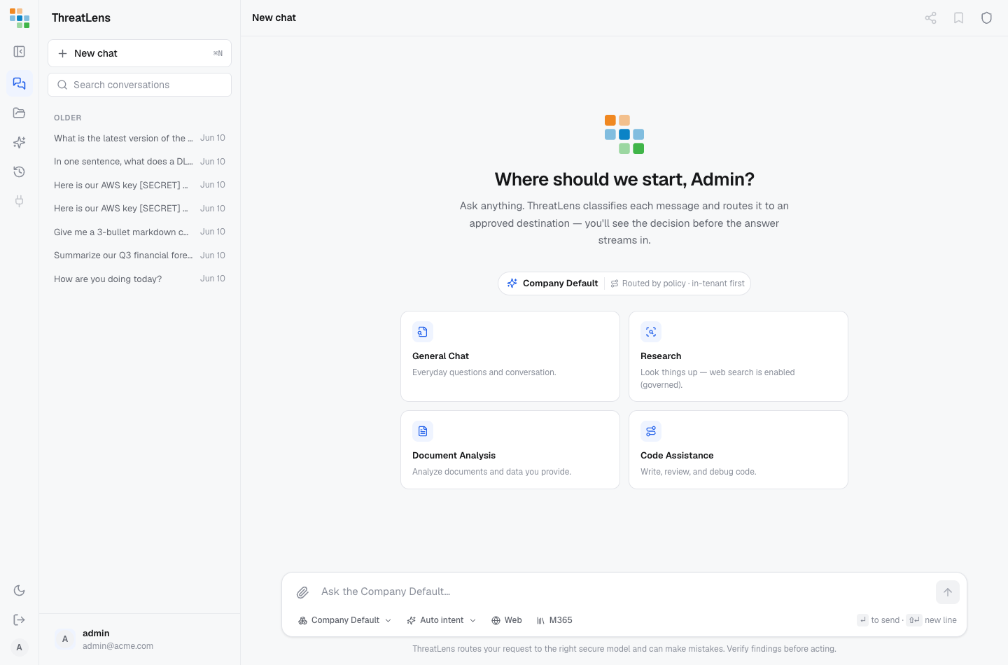Open the plug connectors icon
Image resolution: width=1008 pixels, height=665 pixels.
pyautogui.click(x=20, y=201)
